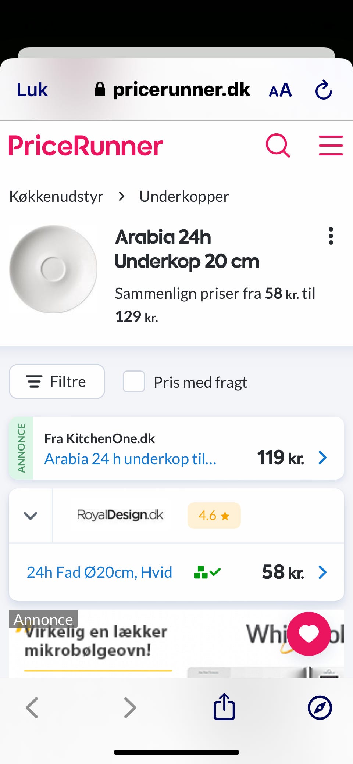
Task: Navigate to the Underkopper breadcrumb category
Action: [184, 197]
